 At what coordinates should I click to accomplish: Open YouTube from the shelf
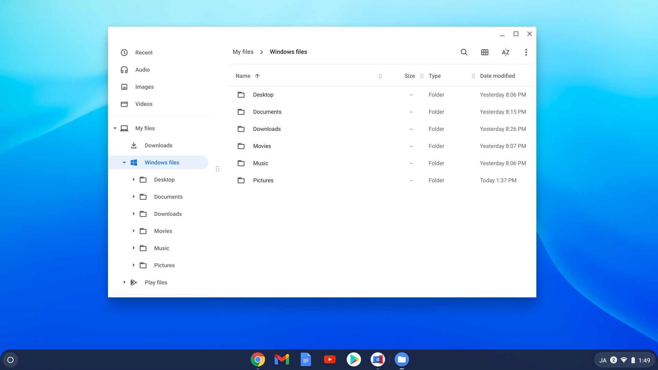pos(330,360)
